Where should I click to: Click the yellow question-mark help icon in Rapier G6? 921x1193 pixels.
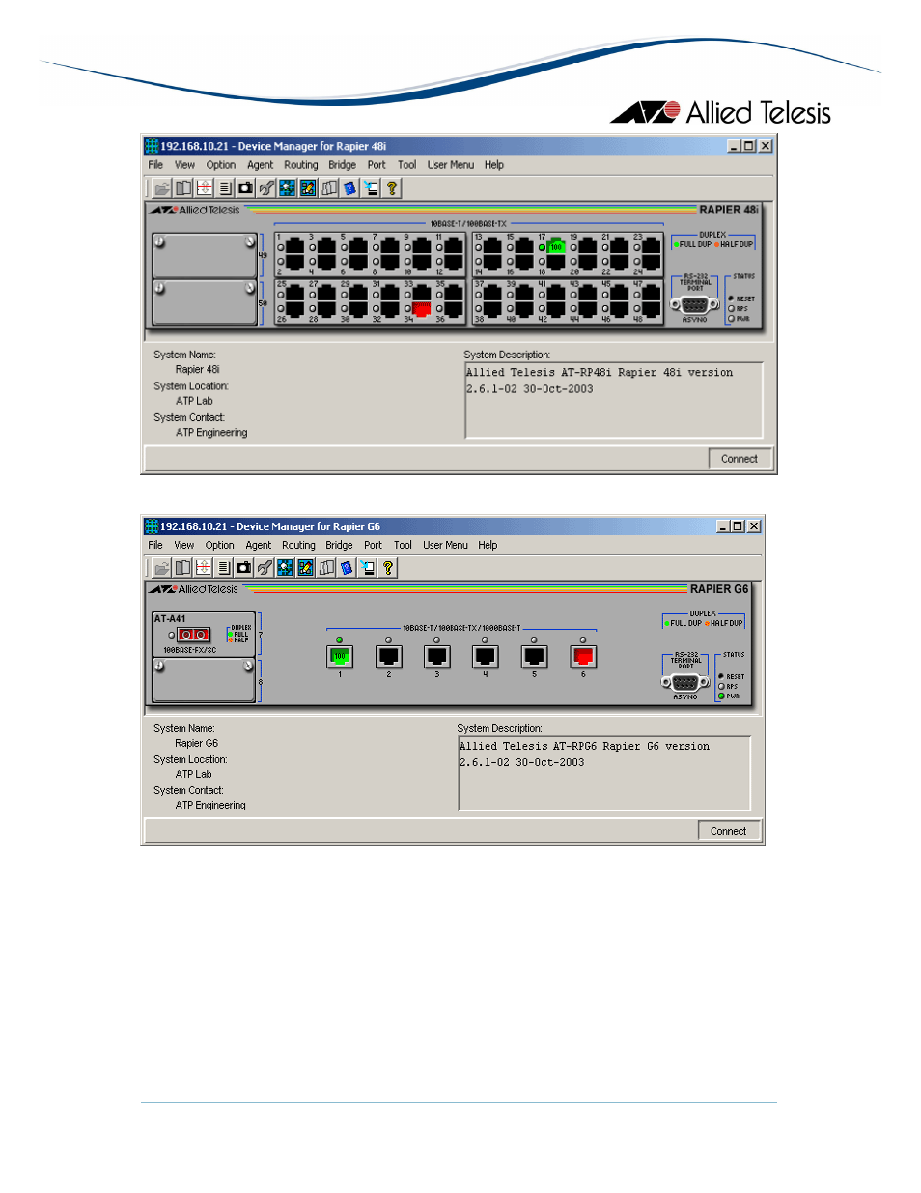[x=388, y=568]
